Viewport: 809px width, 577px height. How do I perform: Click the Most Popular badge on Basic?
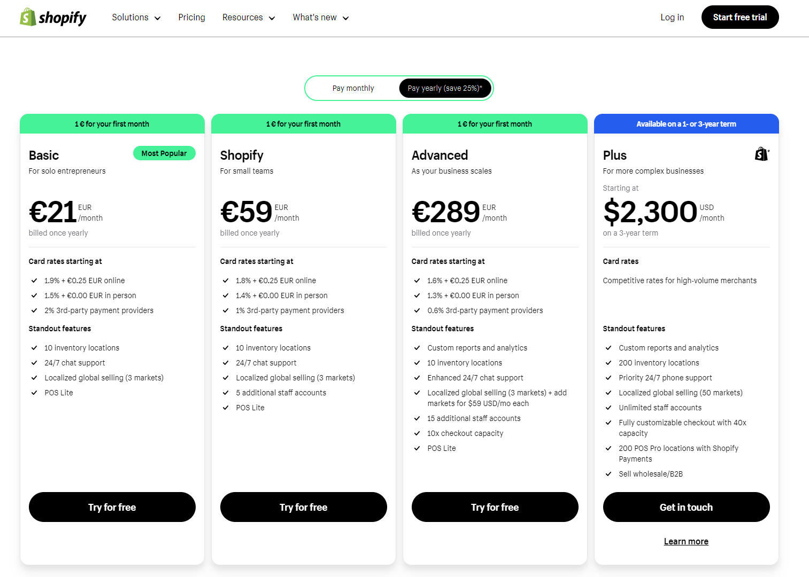(x=164, y=153)
